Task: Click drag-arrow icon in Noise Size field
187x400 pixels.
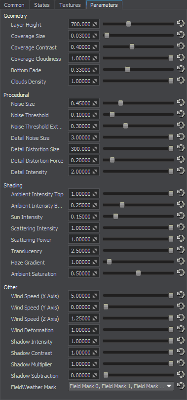Action: pos(95,103)
